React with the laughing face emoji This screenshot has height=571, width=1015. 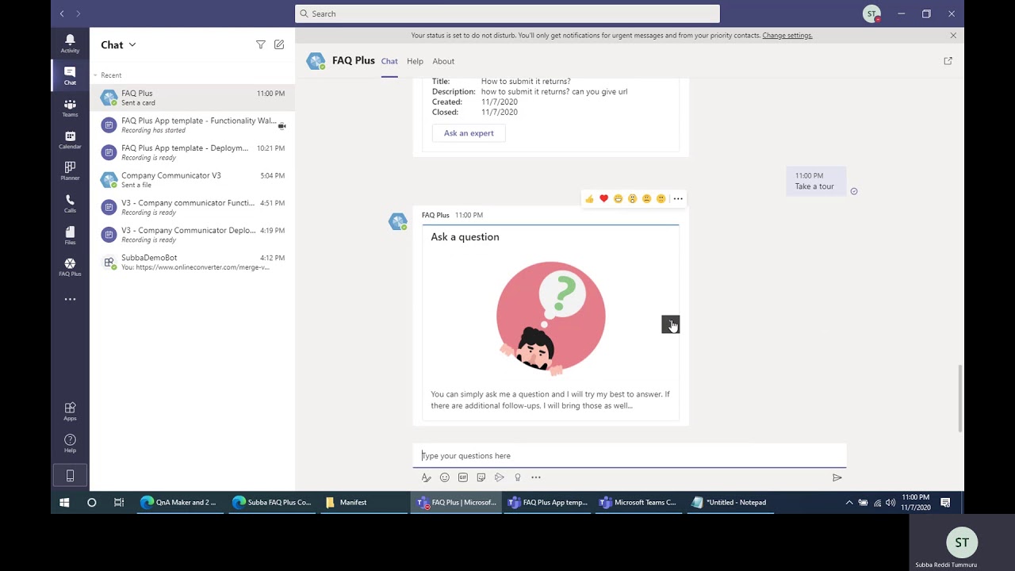pos(618,199)
